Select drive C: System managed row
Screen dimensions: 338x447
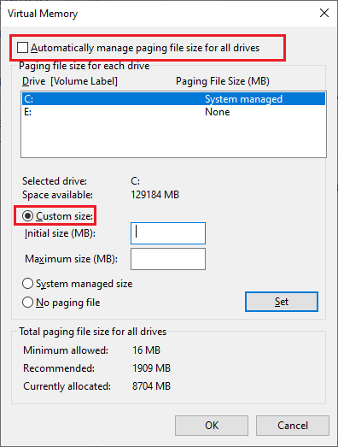tap(173, 99)
